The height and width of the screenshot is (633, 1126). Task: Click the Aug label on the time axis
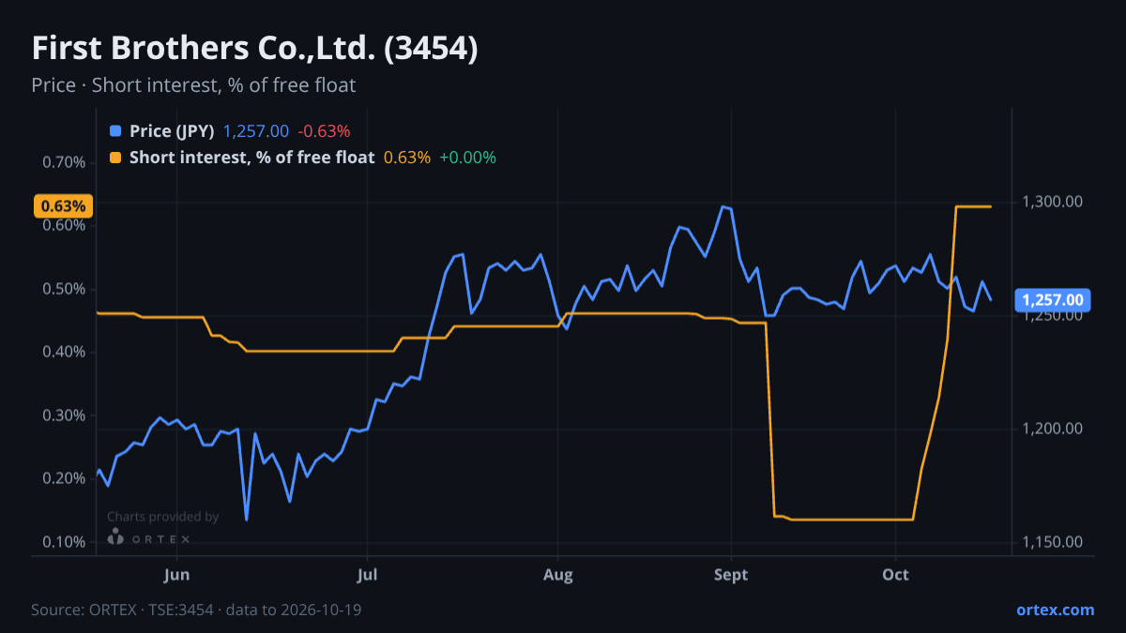(558, 574)
